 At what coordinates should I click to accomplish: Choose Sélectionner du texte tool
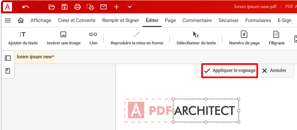[196, 38]
